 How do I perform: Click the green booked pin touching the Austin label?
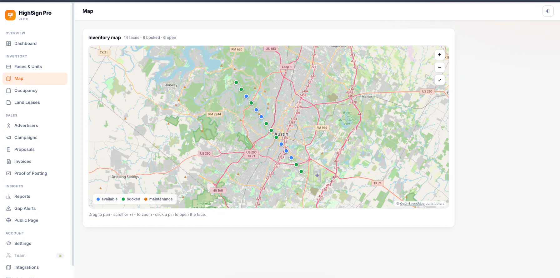click(276, 137)
